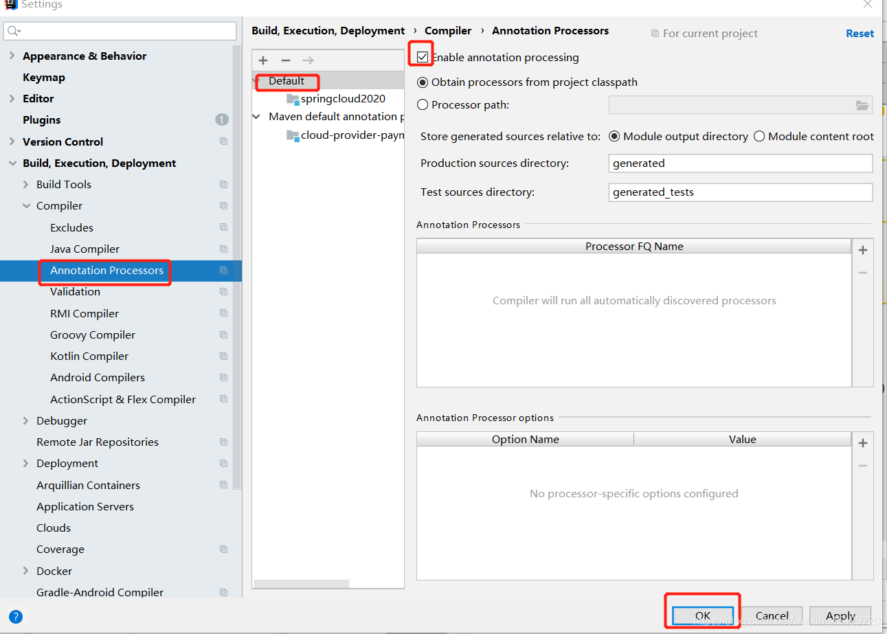The image size is (887, 634).
Task: Remove profile with the minus icon
Action: (286, 60)
